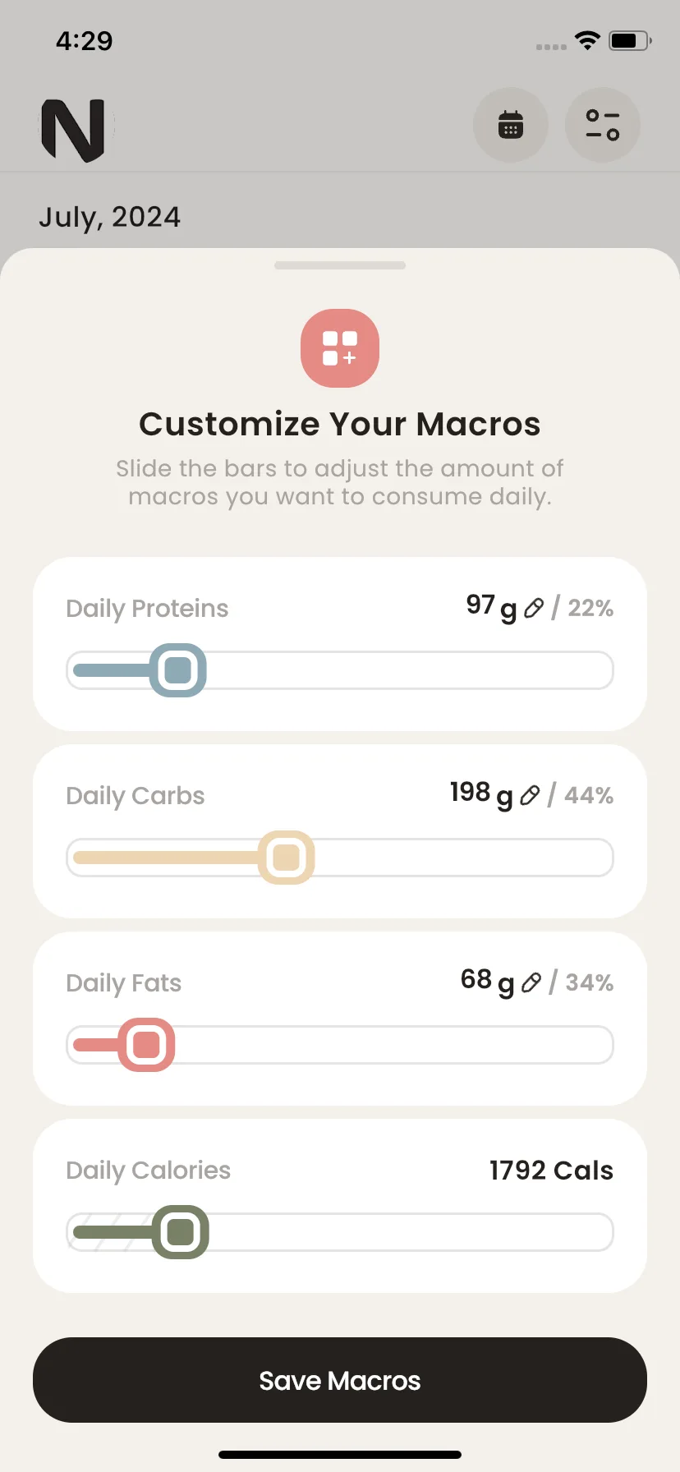Tap the battery indicator in status bar

tap(630, 40)
